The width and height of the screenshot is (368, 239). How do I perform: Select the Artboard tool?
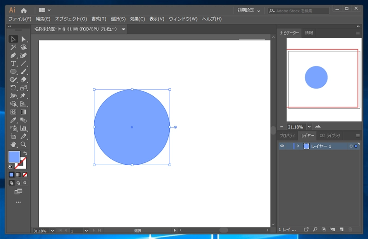pyautogui.click(x=13, y=136)
